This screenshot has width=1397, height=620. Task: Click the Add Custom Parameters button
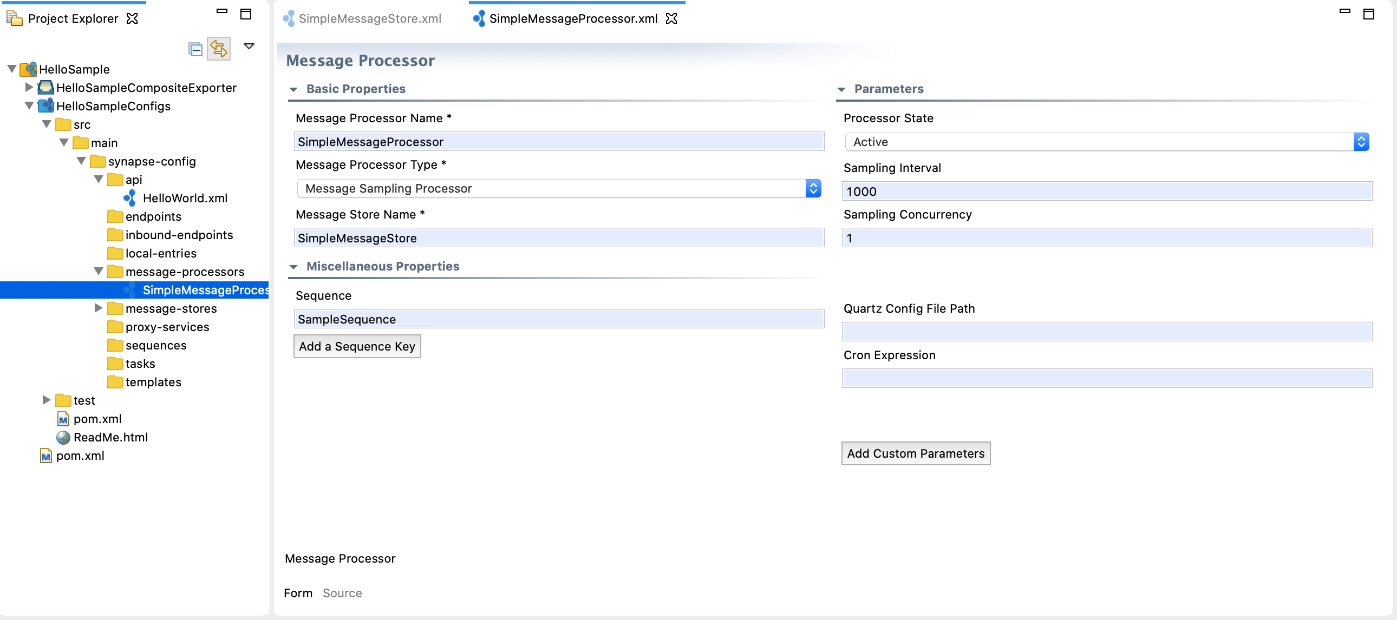tap(916, 453)
